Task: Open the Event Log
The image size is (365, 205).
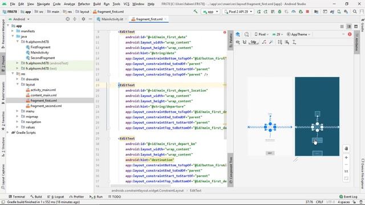Action: (348, 196)
